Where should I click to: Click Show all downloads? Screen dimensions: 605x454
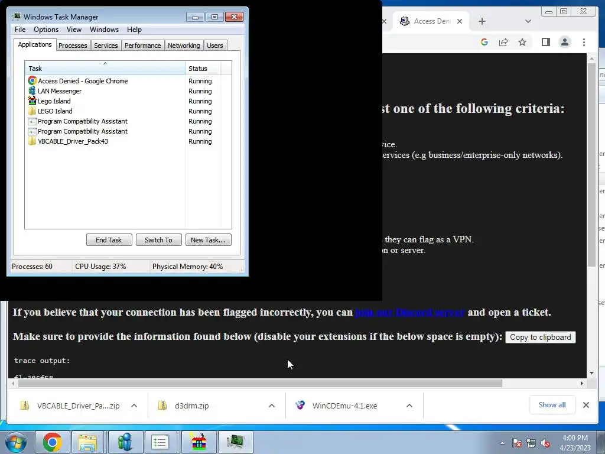click(x=552, y=405)
